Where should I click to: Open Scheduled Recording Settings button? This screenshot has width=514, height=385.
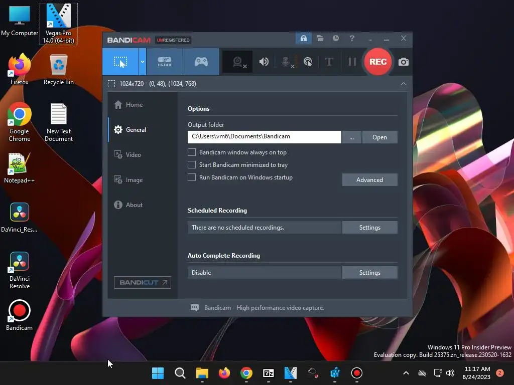pos(370,228)
